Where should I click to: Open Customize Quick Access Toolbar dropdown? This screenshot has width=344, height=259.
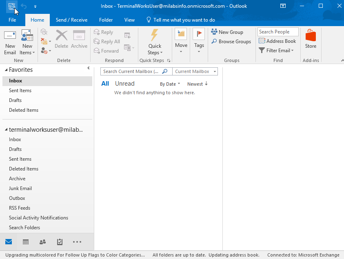point(36,7)
